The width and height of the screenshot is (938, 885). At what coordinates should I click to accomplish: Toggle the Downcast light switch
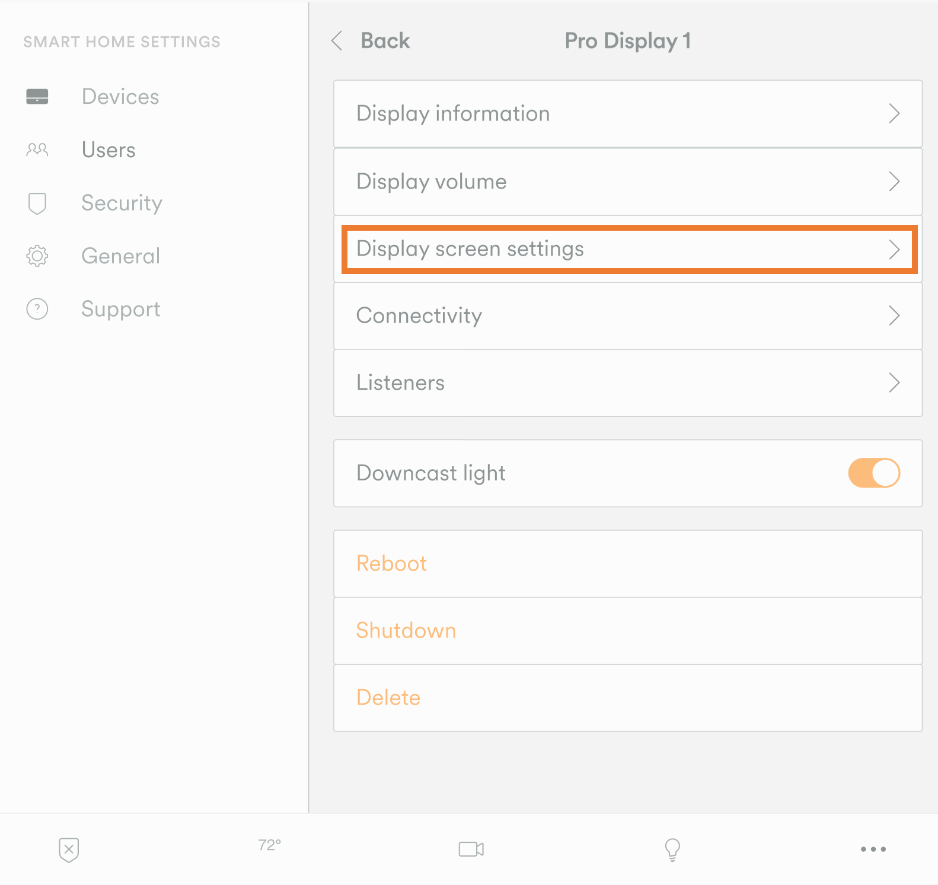(x=874, y=473)
